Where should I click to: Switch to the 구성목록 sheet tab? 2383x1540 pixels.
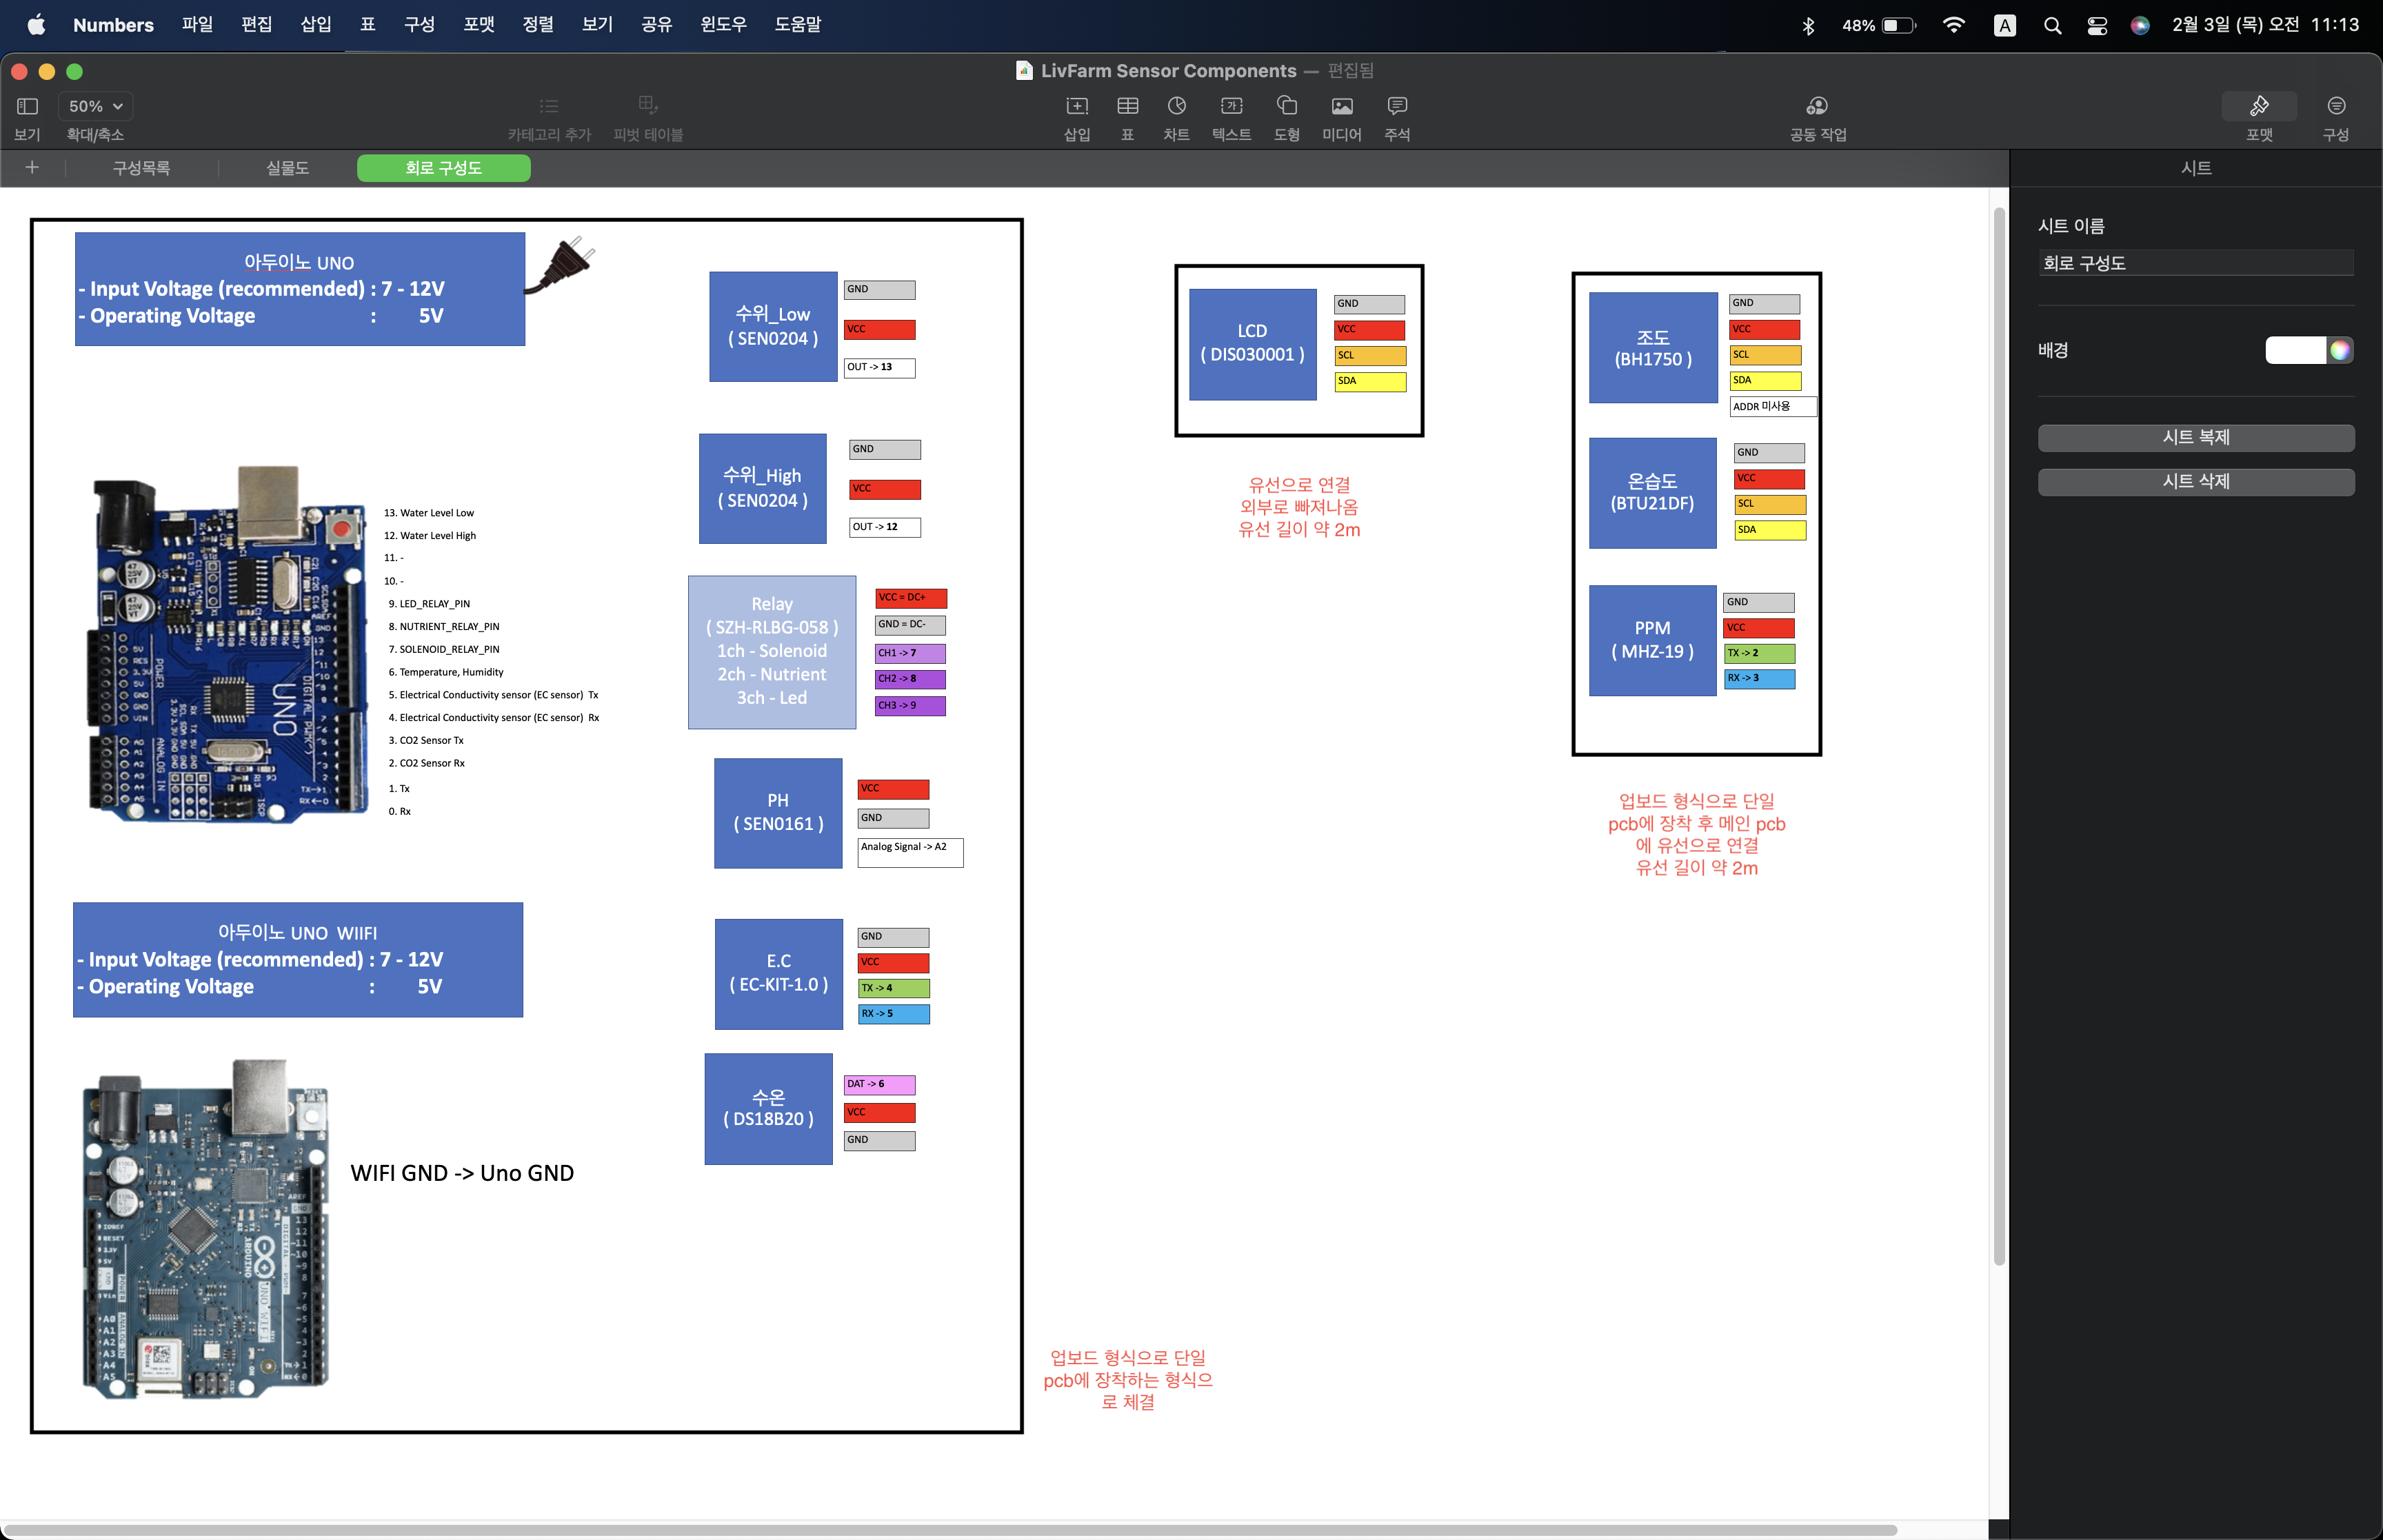[141, 168]
